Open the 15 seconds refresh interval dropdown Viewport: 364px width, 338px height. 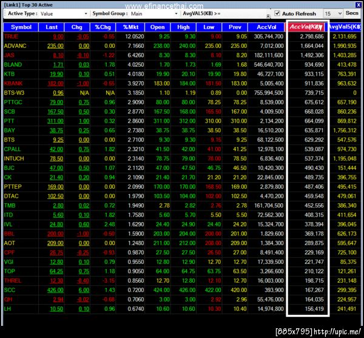click(333, 14)
